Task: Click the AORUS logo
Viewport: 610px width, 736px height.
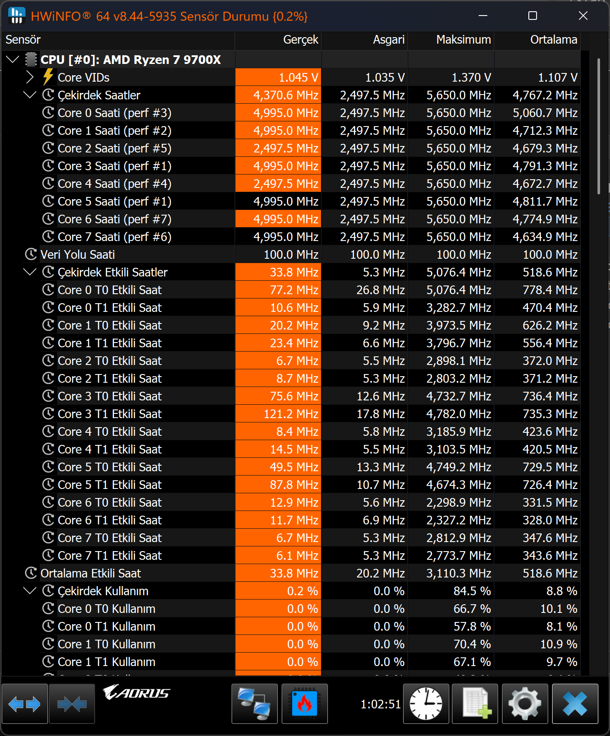Action: click(137, 692)
